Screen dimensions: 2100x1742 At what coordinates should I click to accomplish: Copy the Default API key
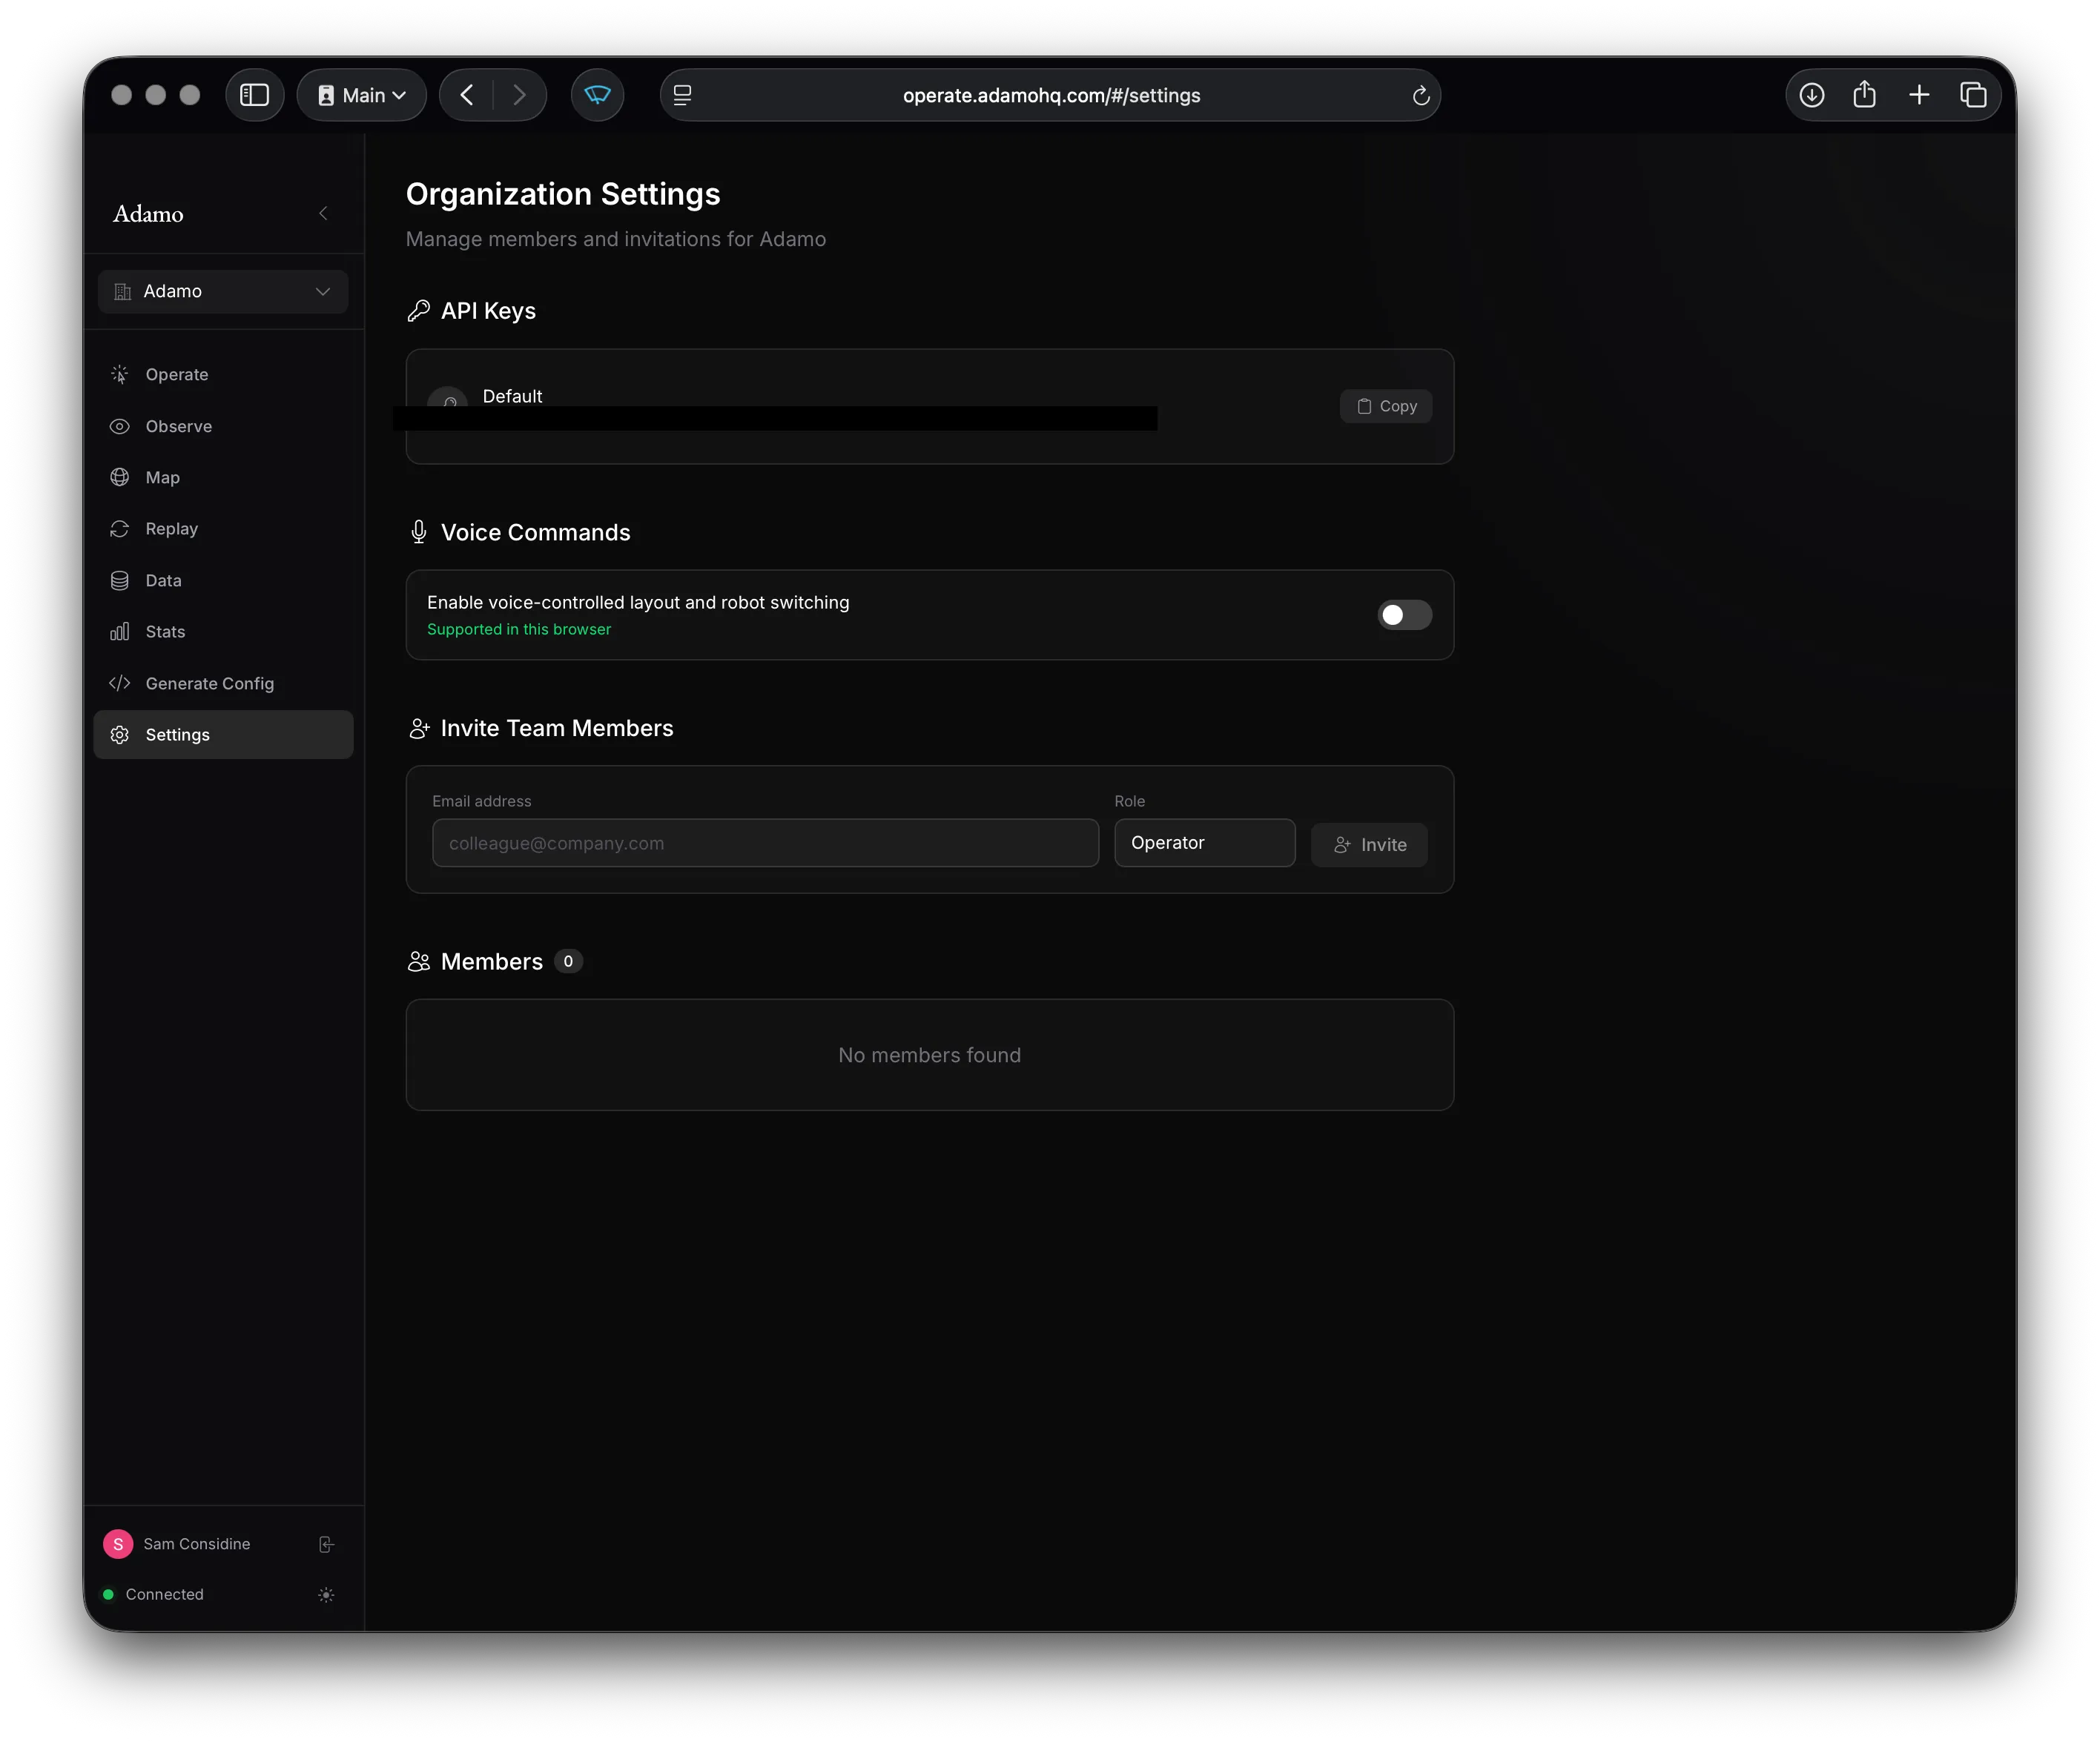click(1386, 407)
